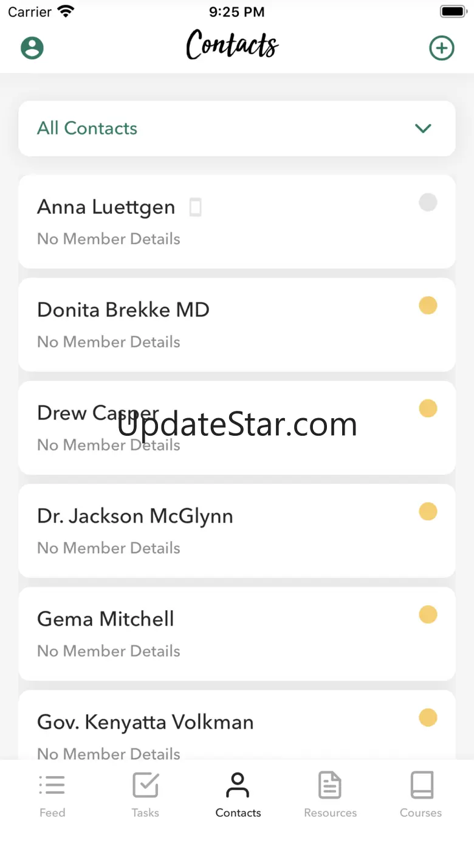The image size is (474, 843).
Task: Select the Contacts person icon
Action: [x=238, y=785]
